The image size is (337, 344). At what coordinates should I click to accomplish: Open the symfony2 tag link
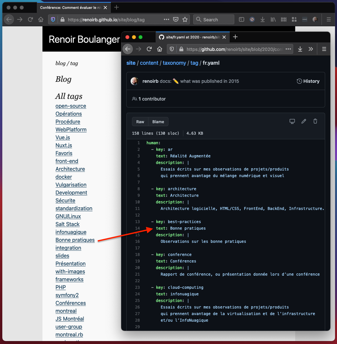click(67, 295)
